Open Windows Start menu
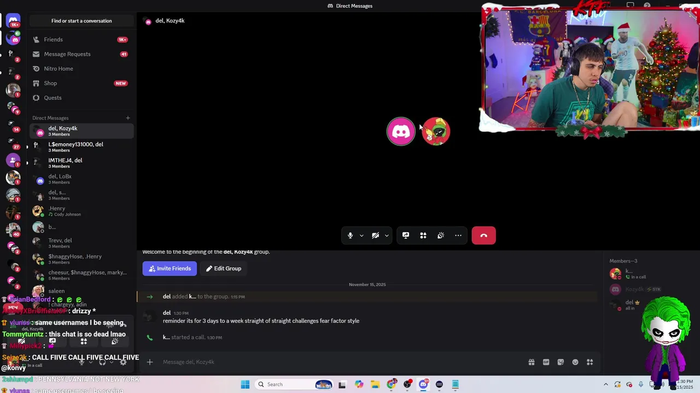Screen dimensions: 700x393 [x=245, y=384]
